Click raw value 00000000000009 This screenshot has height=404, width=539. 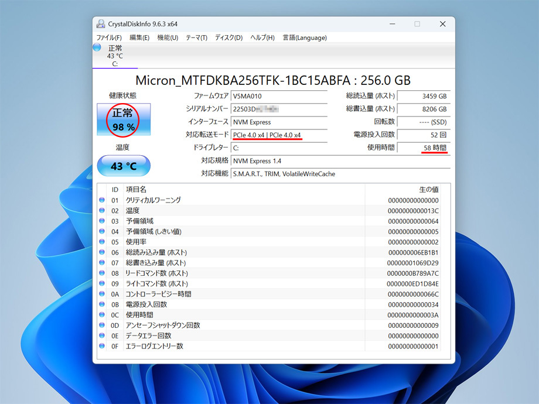413,326
